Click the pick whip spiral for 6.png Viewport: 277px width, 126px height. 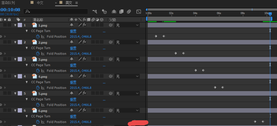click(110, 110)
